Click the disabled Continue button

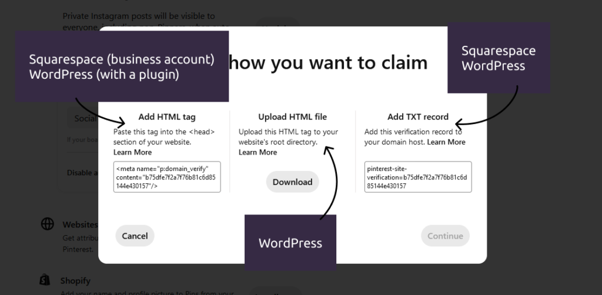(445, 236)
